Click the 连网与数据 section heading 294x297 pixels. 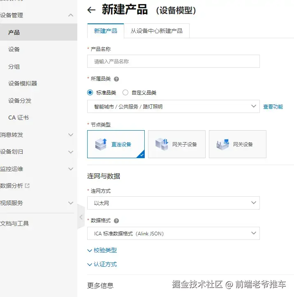(104, 176)
